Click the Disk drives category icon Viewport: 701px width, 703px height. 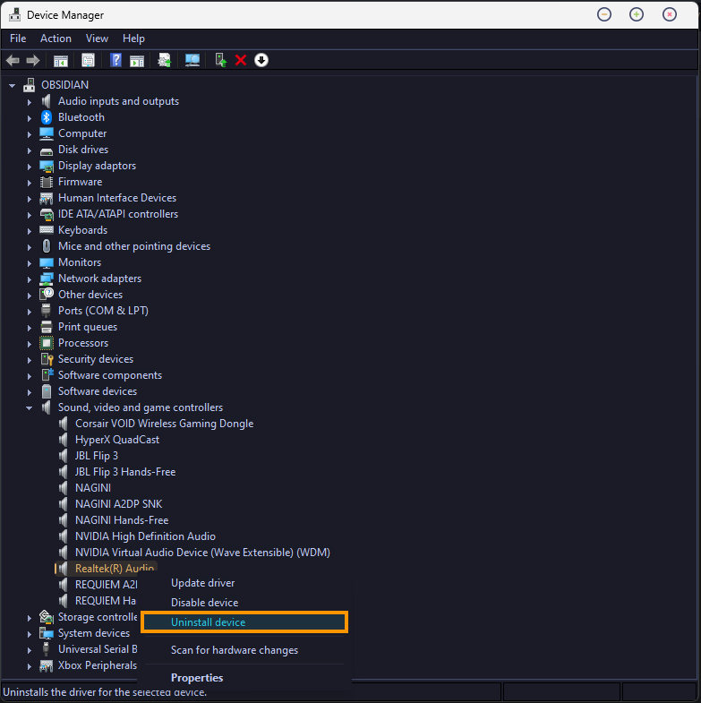[x=47, y=150]
